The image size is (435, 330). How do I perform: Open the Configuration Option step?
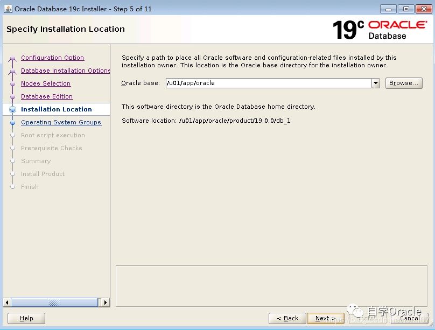(52, 58)
